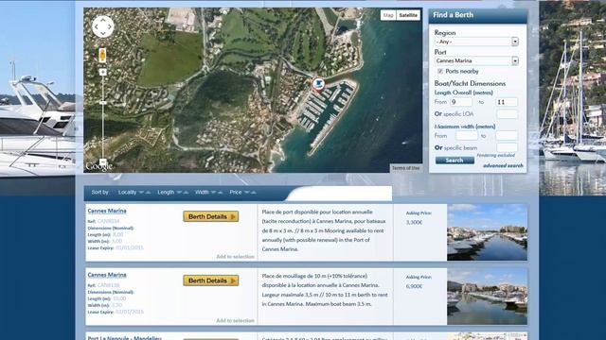This screenshot has height=340, width=606.
Task: Open Cannes Marina link in 3,300€ listing
Action: point(107,211)
